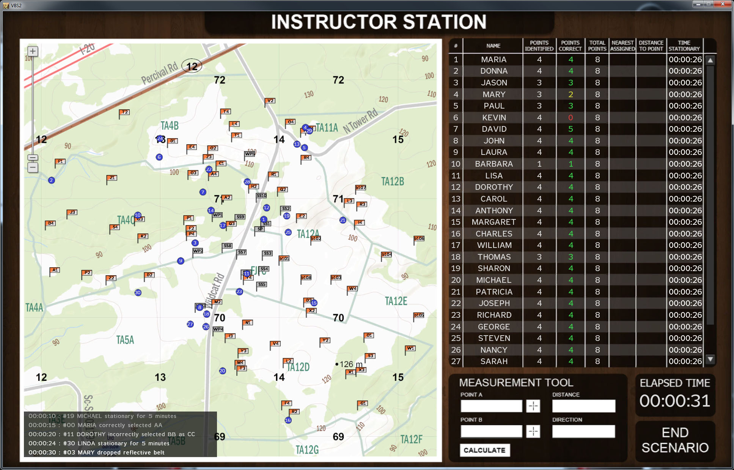This screenshot has height=470, width=734.
Task: Select flag T2 near Percival Rd
Action: pos(124,112)
